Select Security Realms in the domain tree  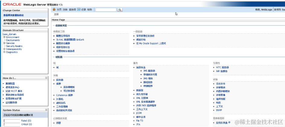click(15, 46)
